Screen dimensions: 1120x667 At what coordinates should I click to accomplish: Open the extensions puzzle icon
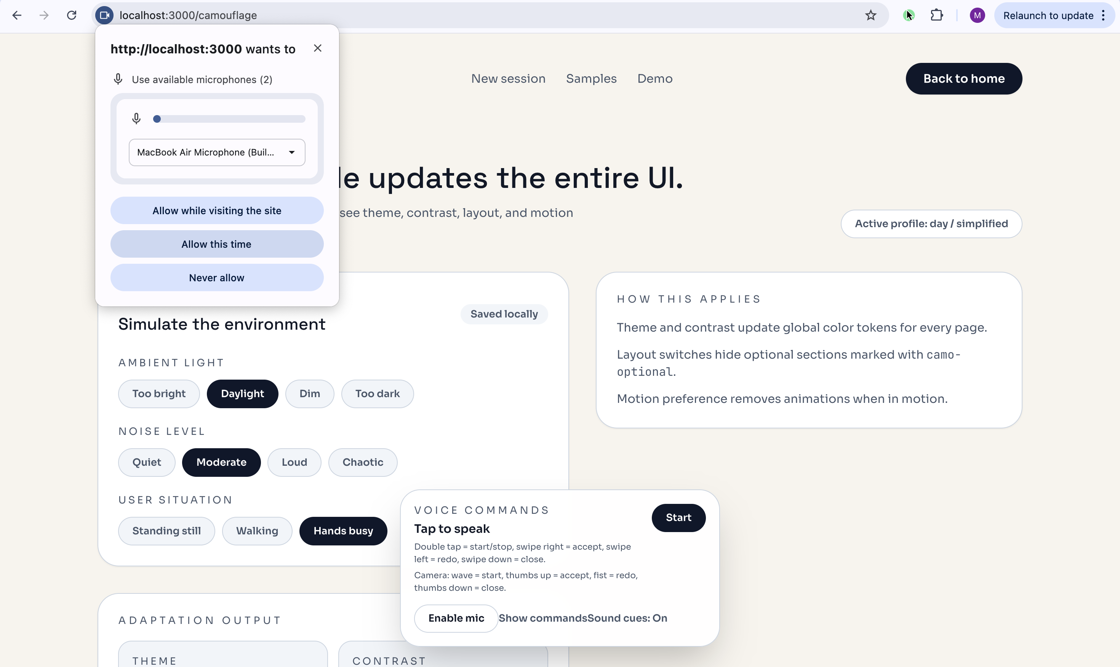pos(936,15)
